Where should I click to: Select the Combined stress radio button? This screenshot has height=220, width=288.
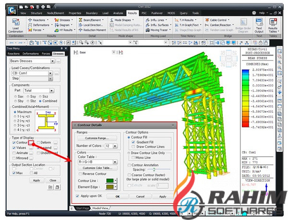point(40,101)
